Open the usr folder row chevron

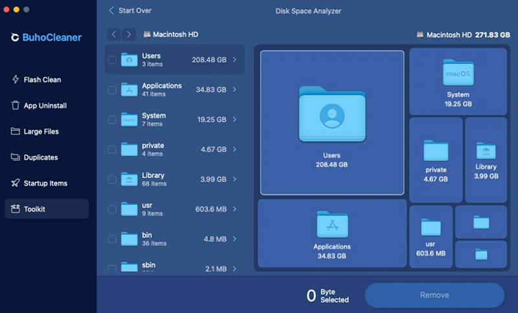234,209
